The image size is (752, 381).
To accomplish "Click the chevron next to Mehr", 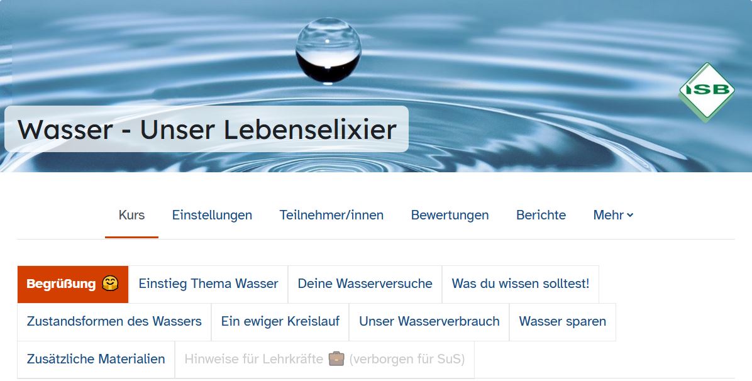I will click(630, 216).
